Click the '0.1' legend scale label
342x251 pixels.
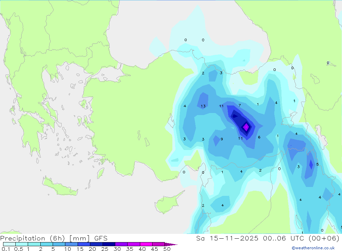pos(6,249)
